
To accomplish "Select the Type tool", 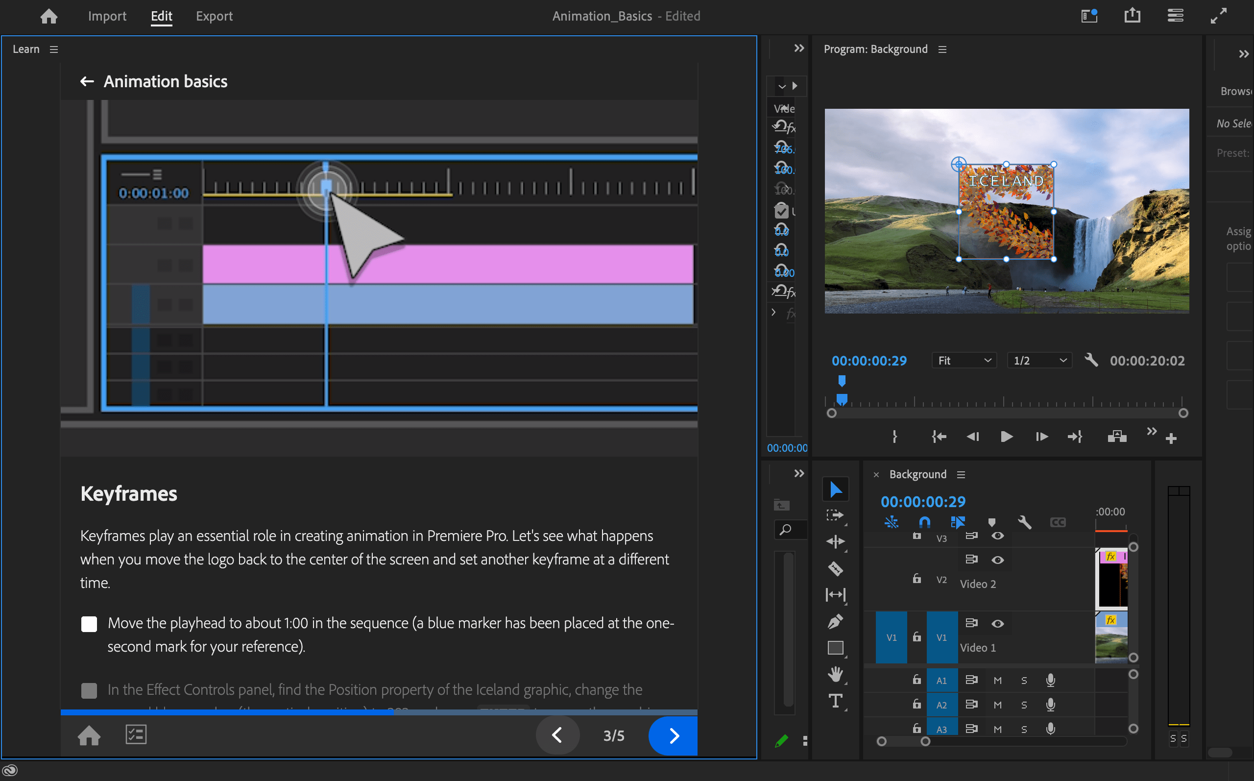I will click(835, 701).
